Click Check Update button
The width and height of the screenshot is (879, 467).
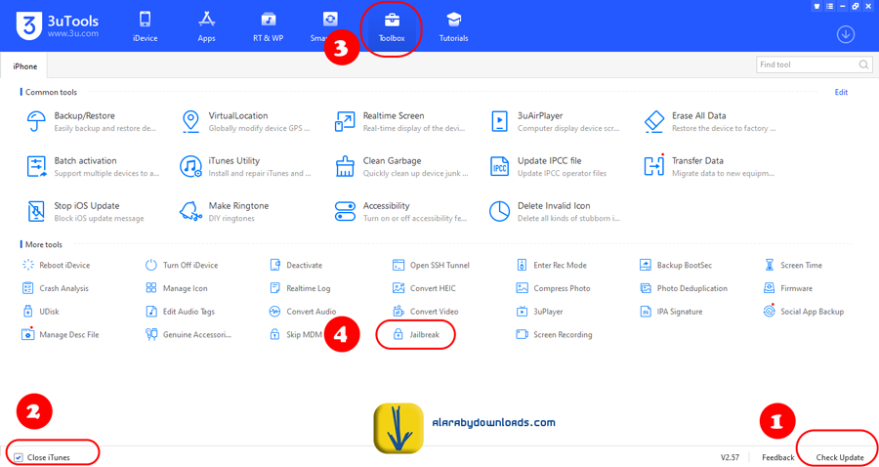840,457
